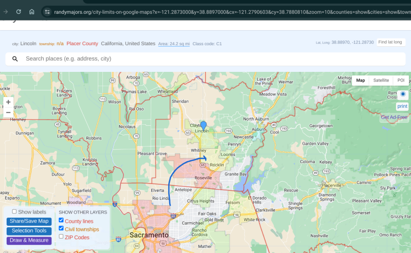Select the browser address bar URL

click(232, 12)
